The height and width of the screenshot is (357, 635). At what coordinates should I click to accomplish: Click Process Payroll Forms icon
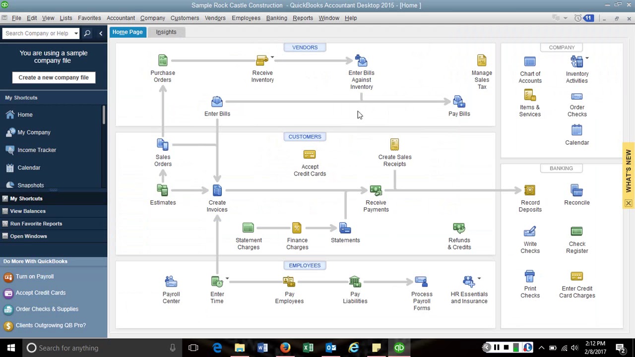tap(421, 282)
